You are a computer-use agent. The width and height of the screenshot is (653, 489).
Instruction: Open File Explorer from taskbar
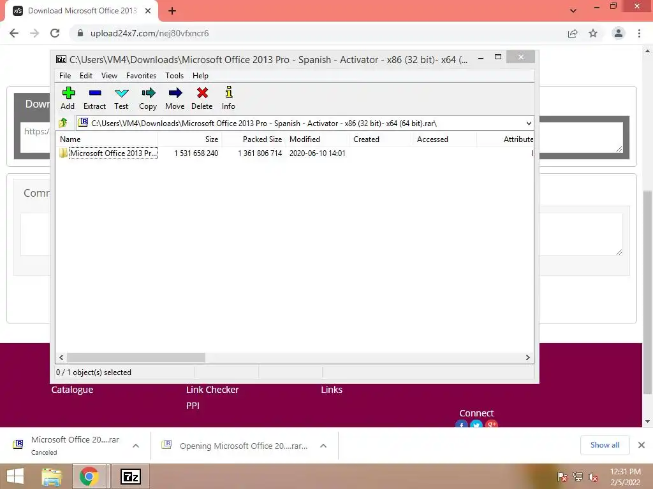51,476
